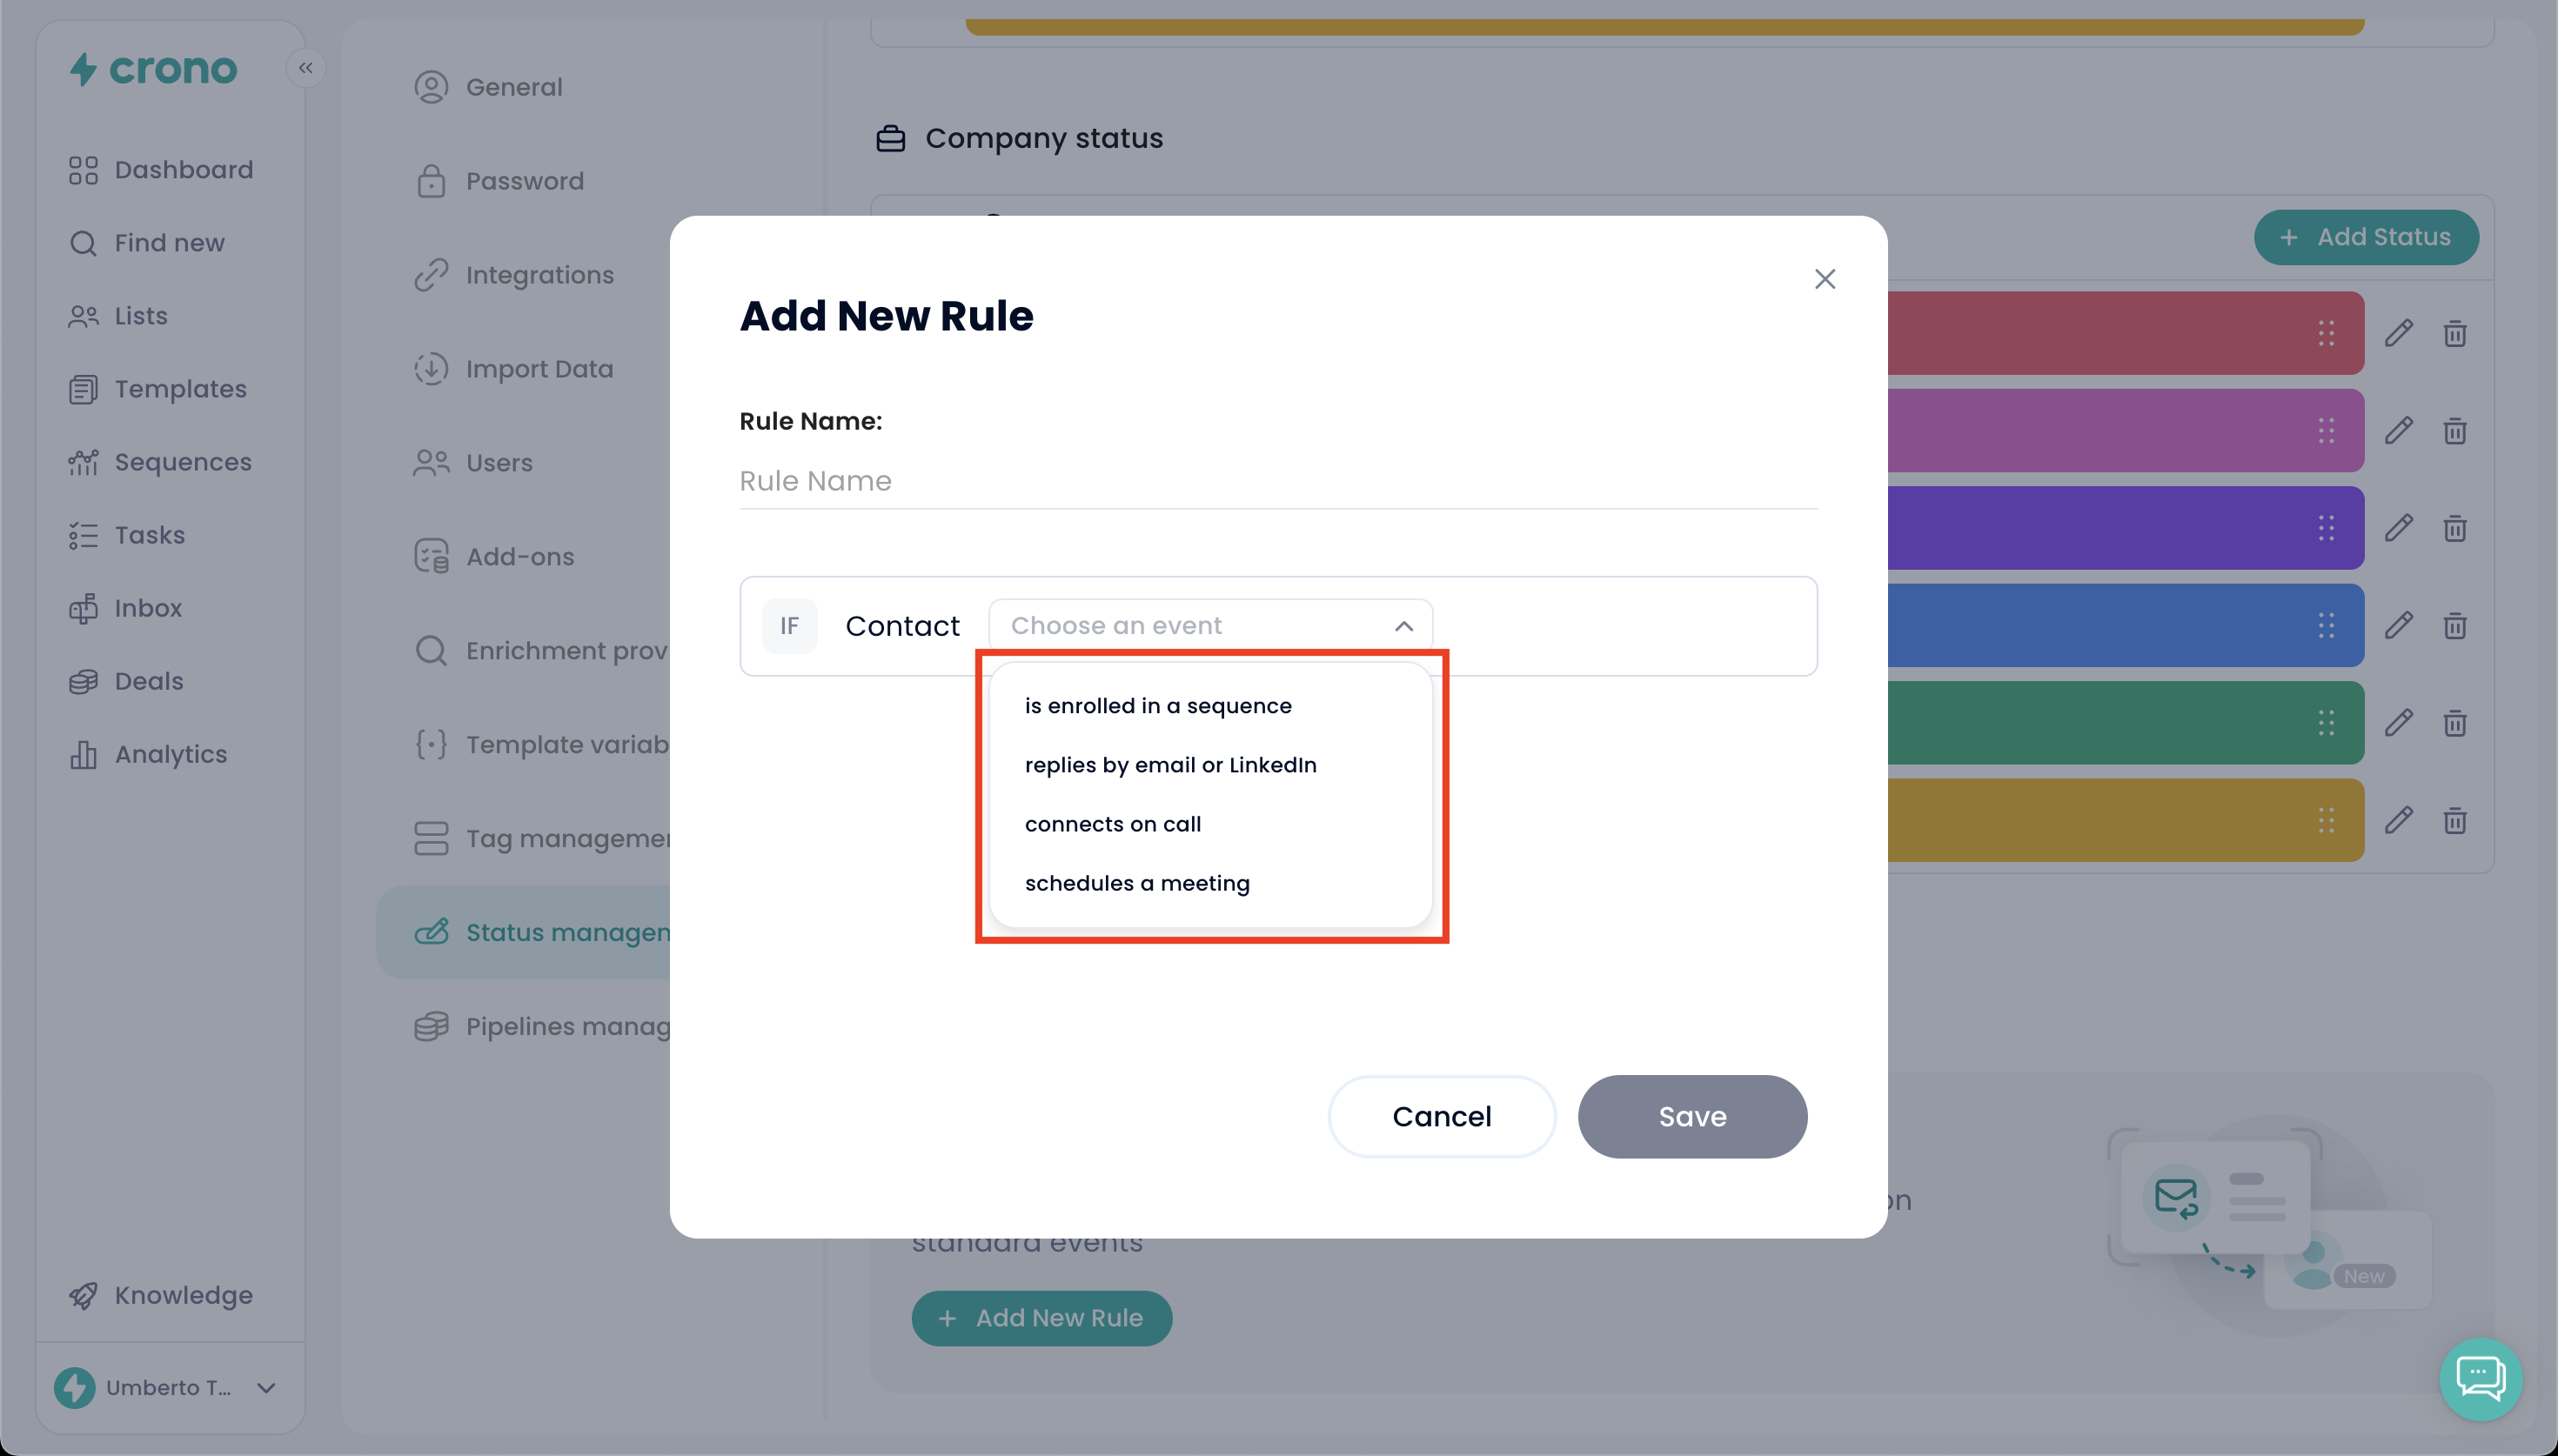2558x1456 pixels.
Task: Focus the Rule Name input field
Action: [x=1277, y=481]
